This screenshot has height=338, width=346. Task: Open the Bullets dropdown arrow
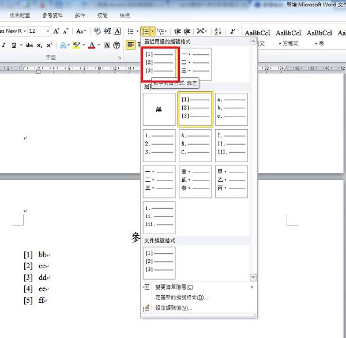(x=137, y=31)
